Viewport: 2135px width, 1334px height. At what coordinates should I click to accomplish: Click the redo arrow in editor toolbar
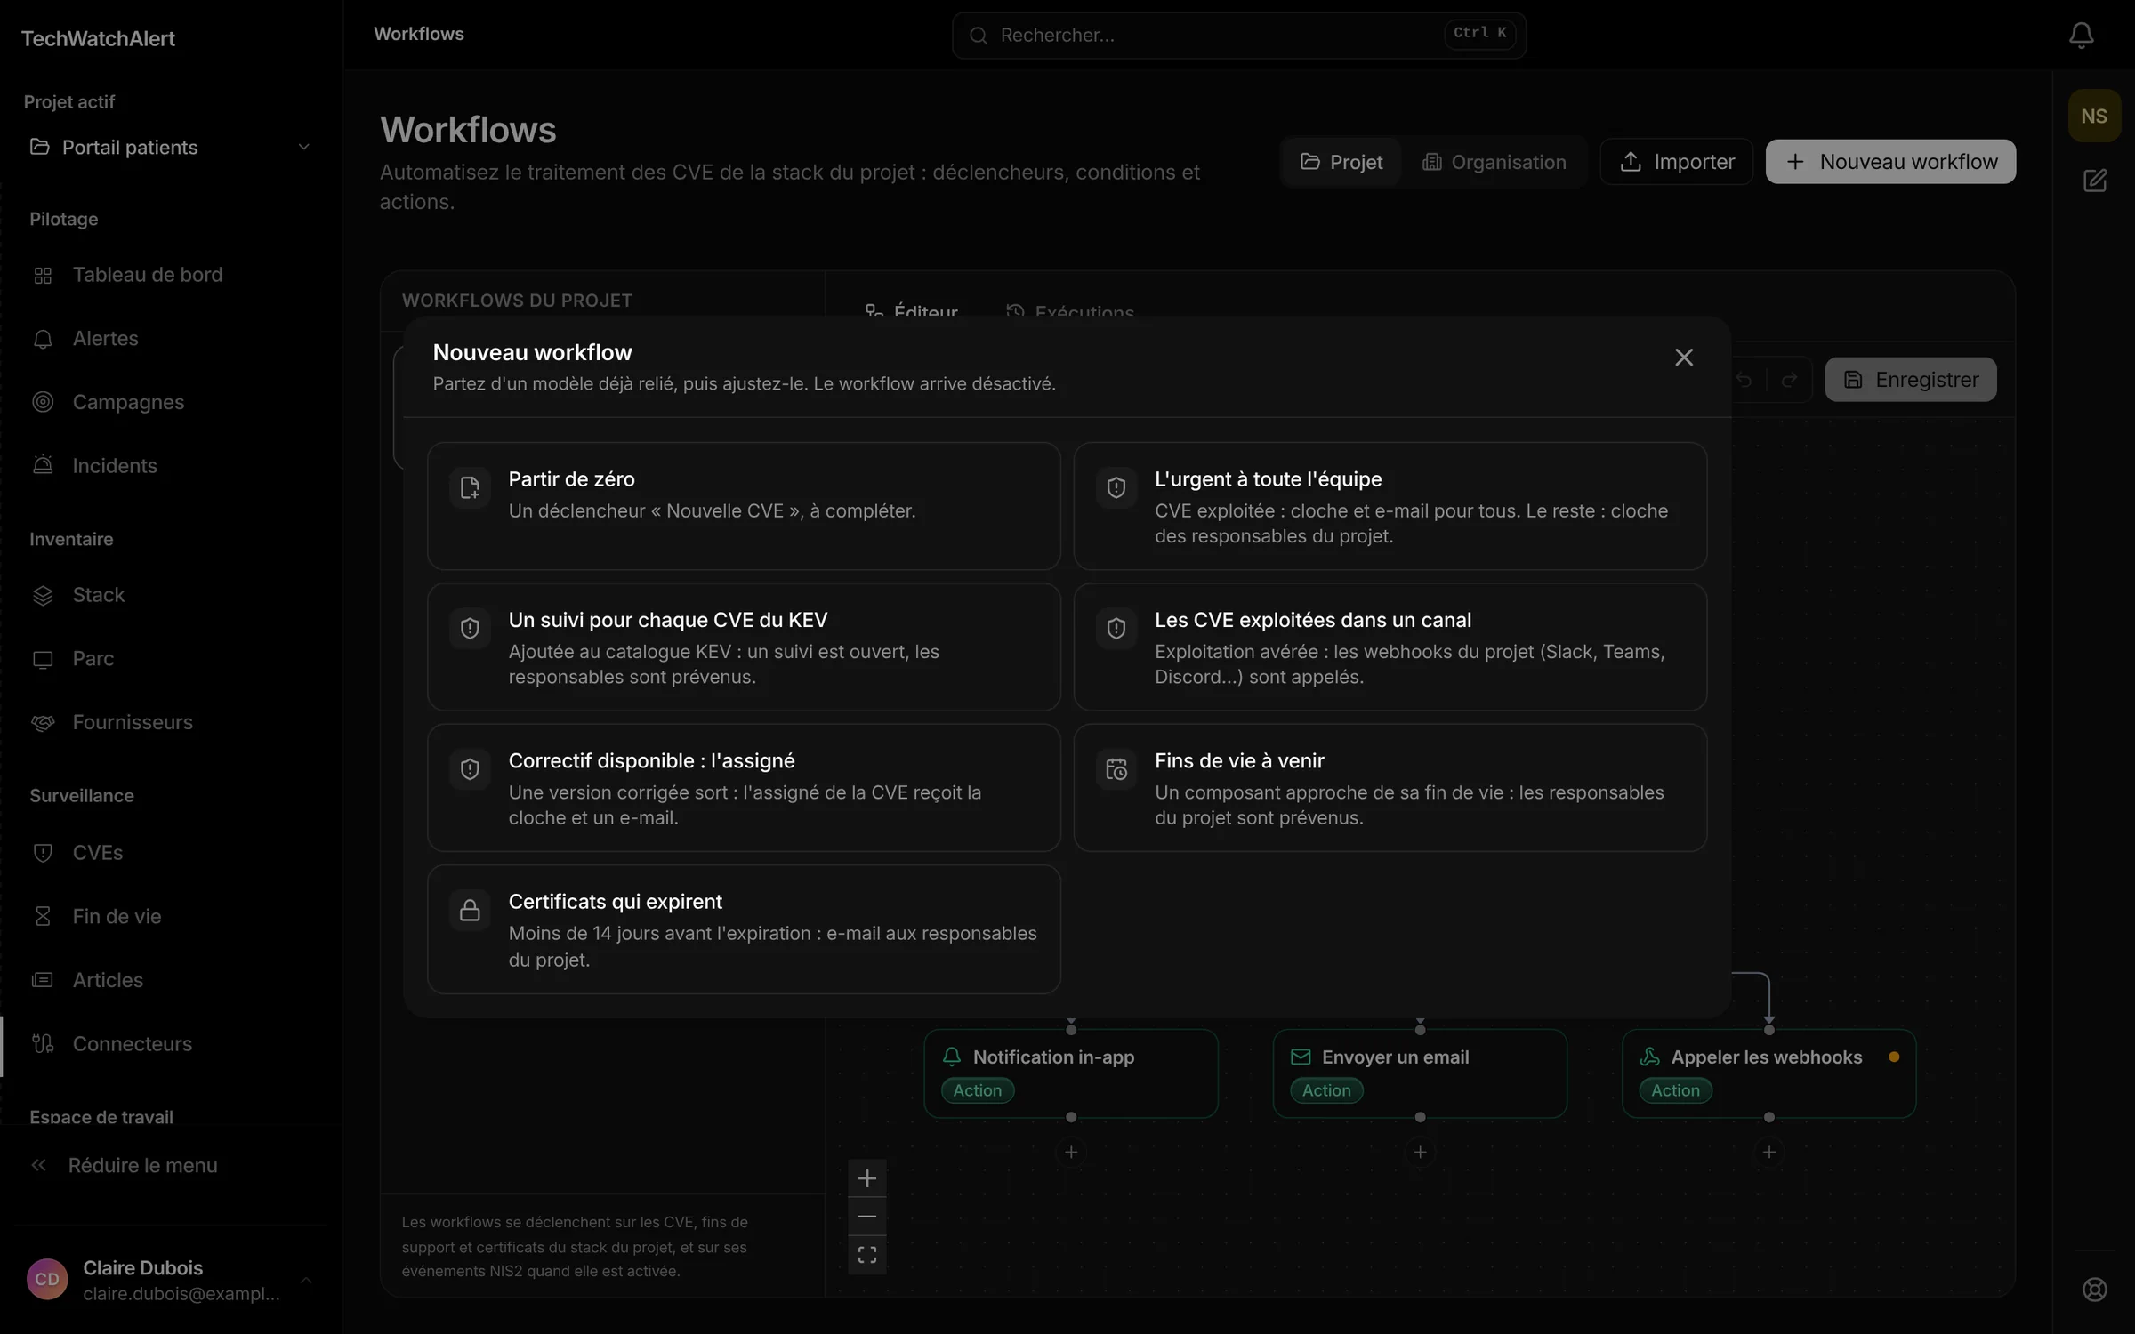[1789, 380]
